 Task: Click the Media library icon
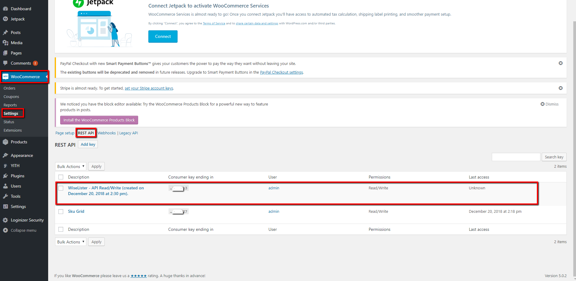pos(5,43)
